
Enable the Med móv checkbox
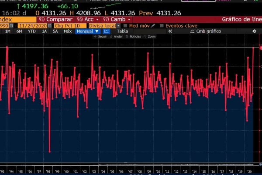click(x=125, y=26)
